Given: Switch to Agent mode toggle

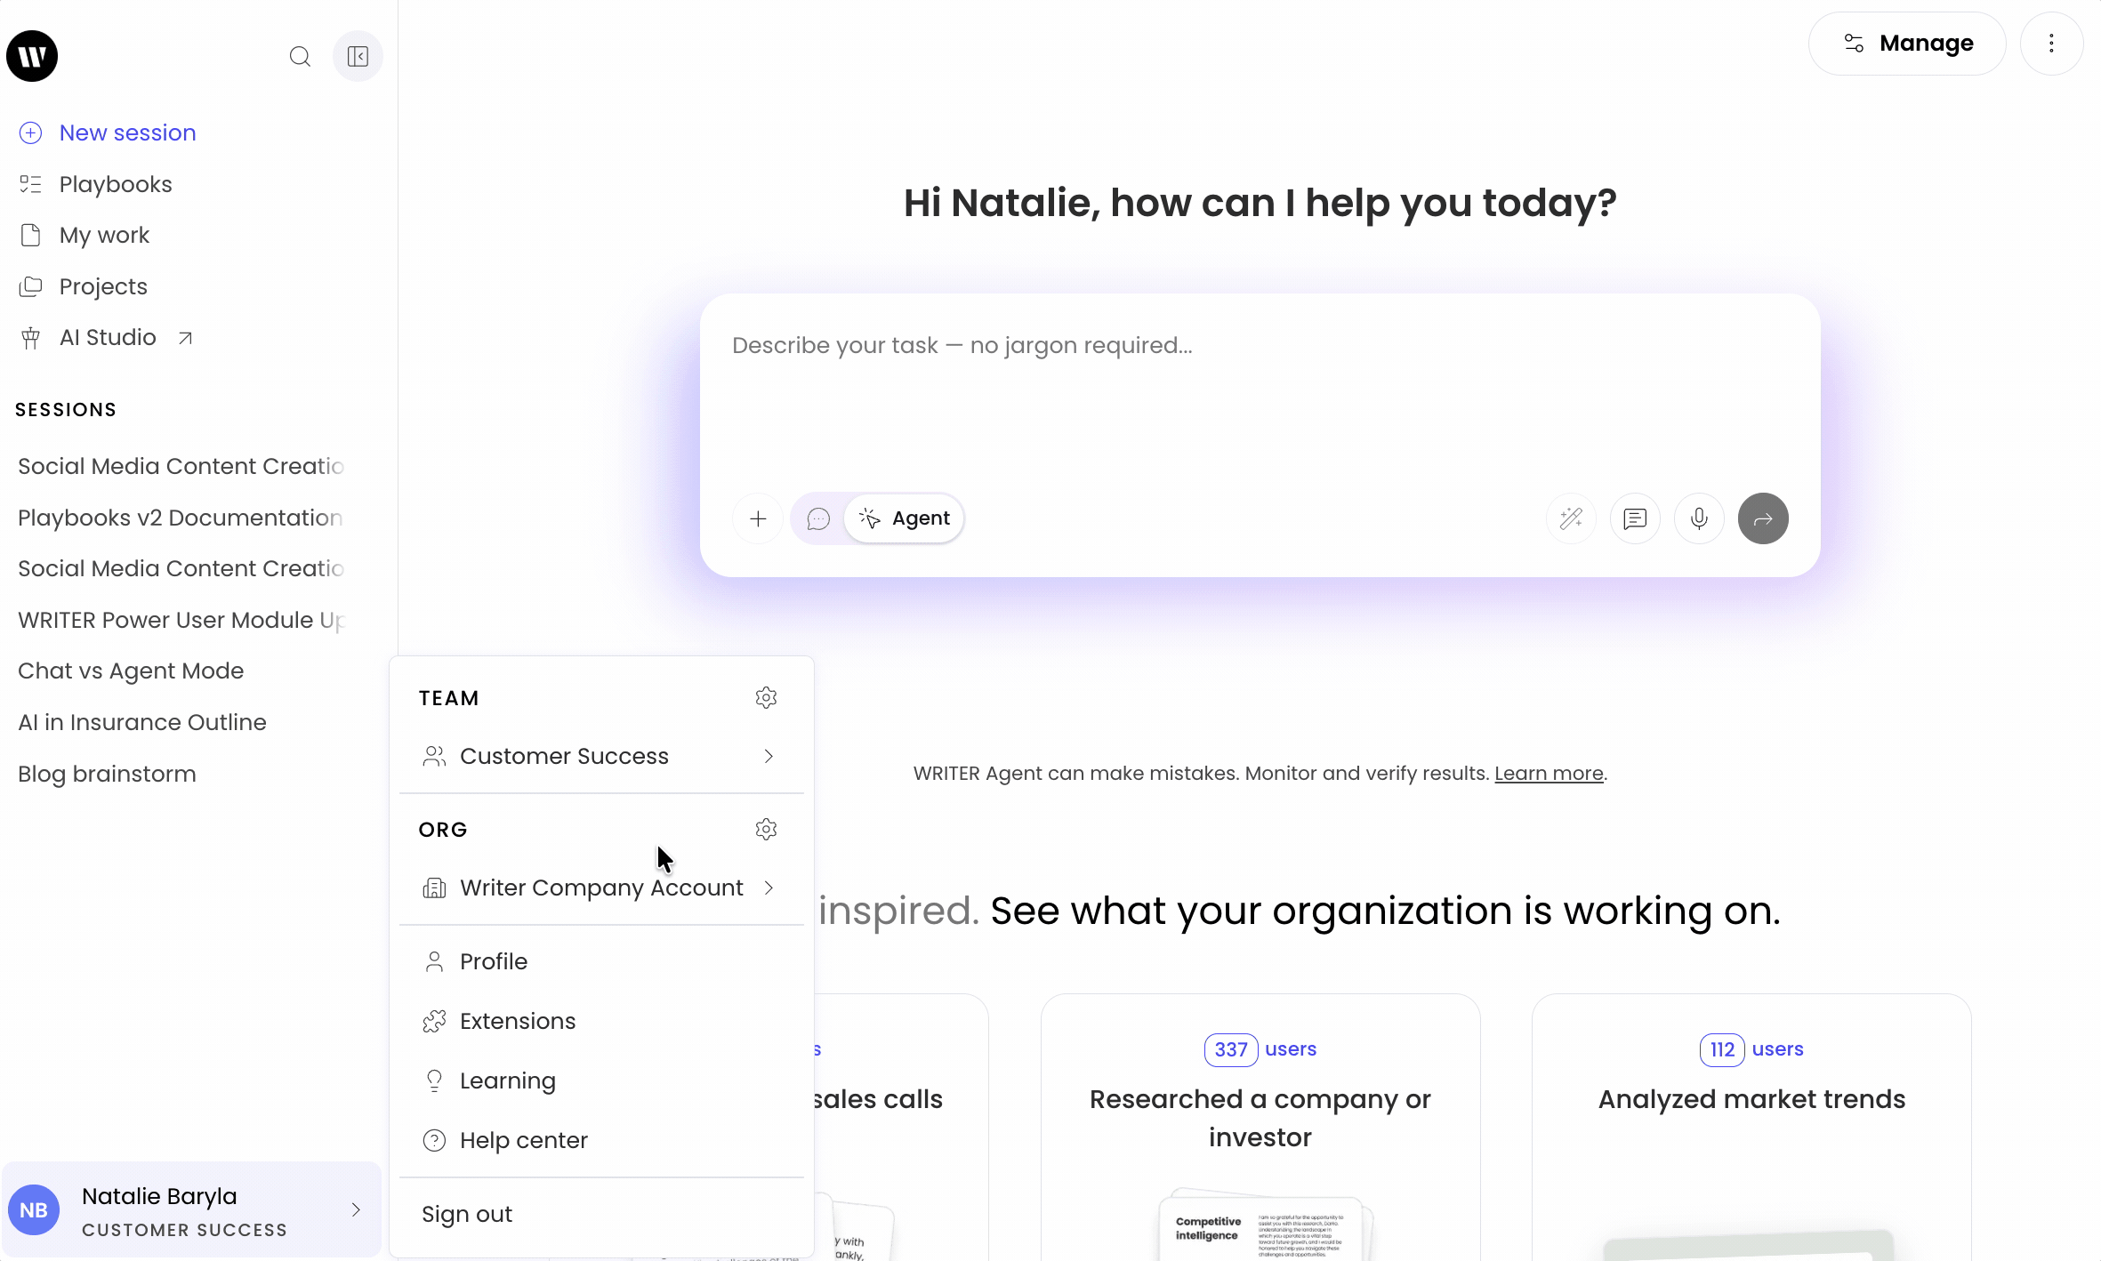Looking at the screenshot, I should click(905, 518).
